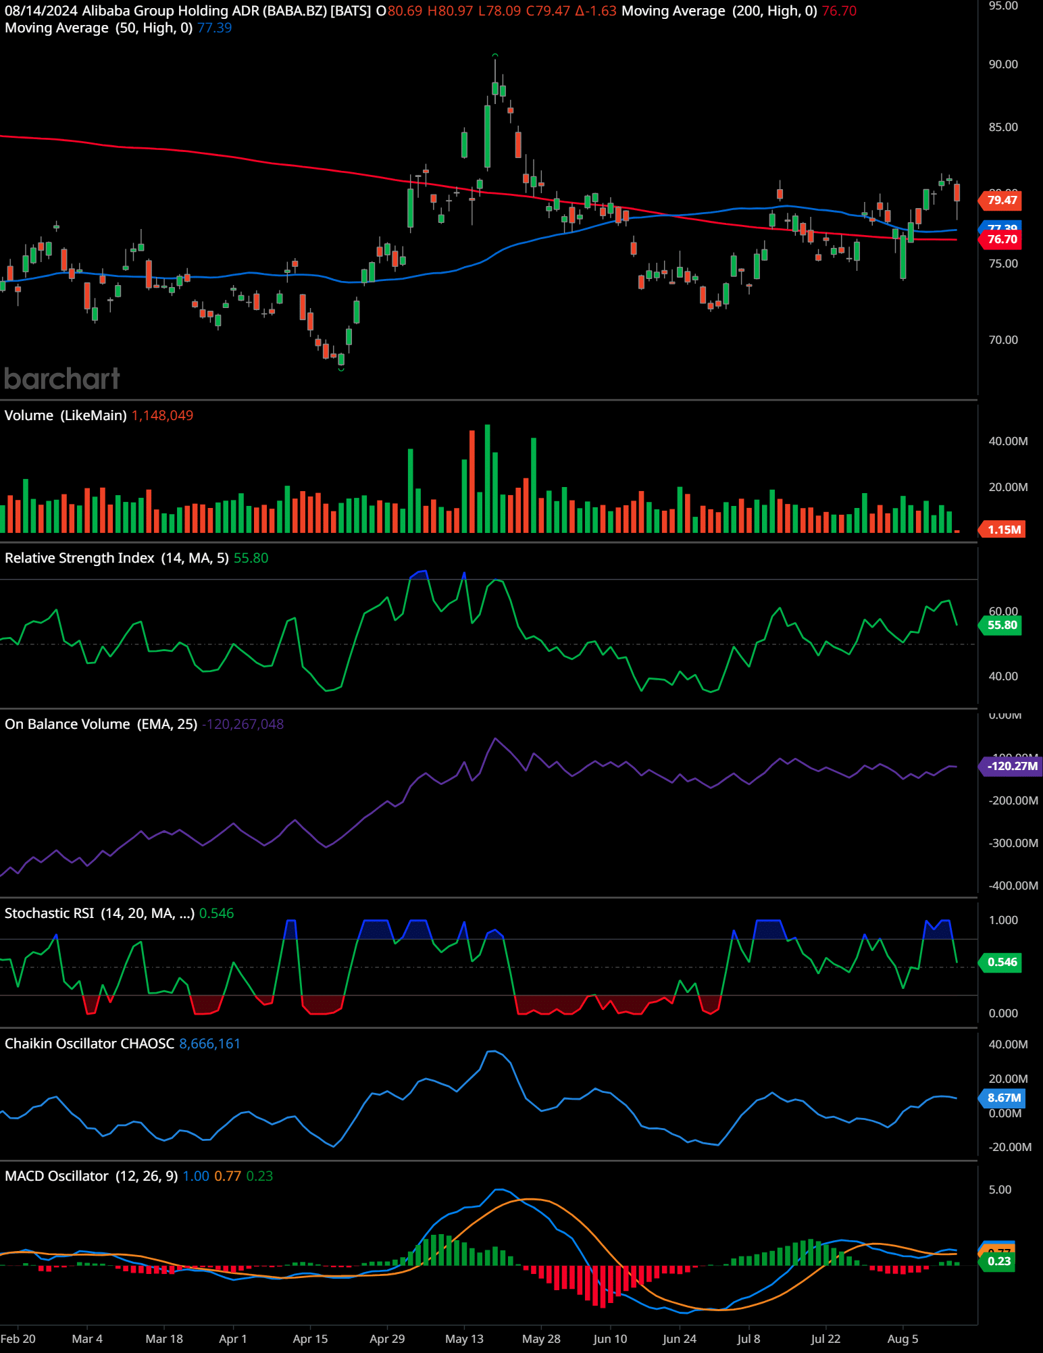Image resolution: width=1043 pixels, height=1353 pixels.
Task: Click the Feb 20 date axis label
Action: click(x=18, y=1339)
